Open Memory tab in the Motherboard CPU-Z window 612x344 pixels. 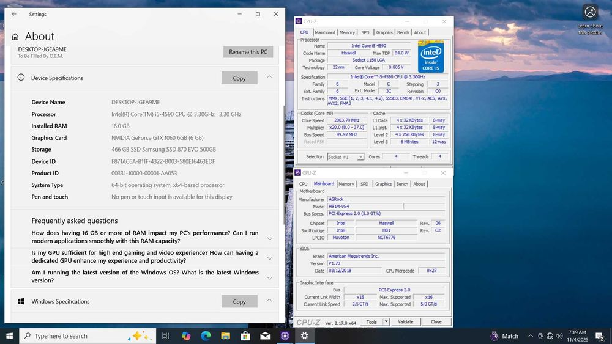click(x=346, y=184)
